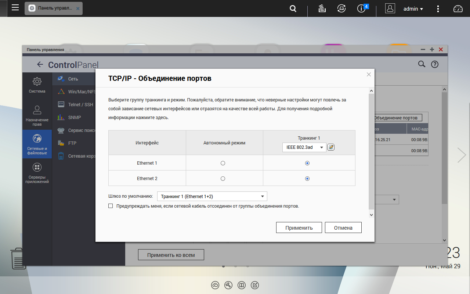Open external devices sync icon
The width and height of the screenshot is (470, 294).
[341, 8]
